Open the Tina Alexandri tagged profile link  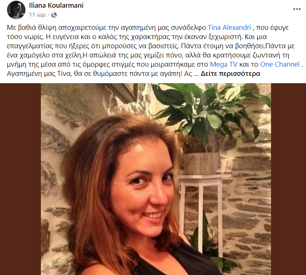click(x=229, y=28)
